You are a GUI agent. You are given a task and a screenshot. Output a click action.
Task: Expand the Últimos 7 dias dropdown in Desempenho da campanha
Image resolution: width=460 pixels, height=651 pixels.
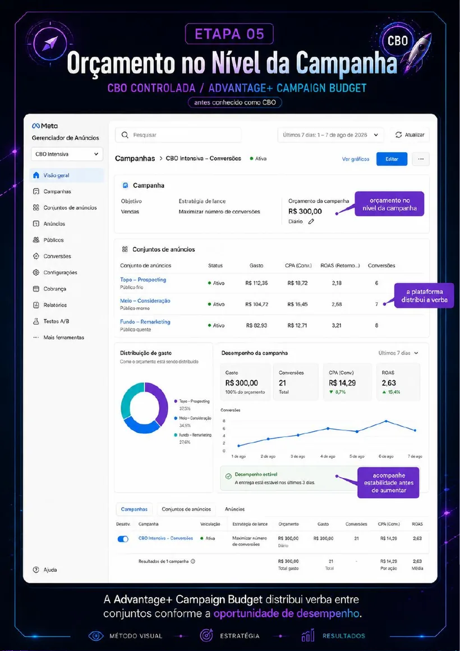click(398, 353)
